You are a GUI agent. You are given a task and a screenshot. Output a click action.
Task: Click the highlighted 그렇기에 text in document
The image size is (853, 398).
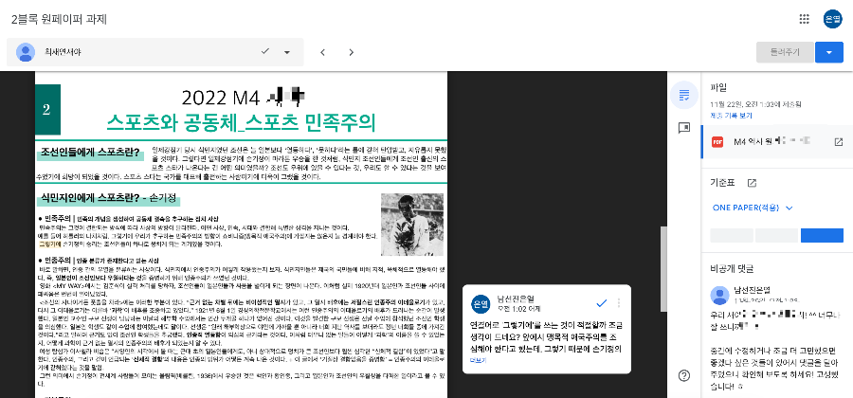click(49, 244)
